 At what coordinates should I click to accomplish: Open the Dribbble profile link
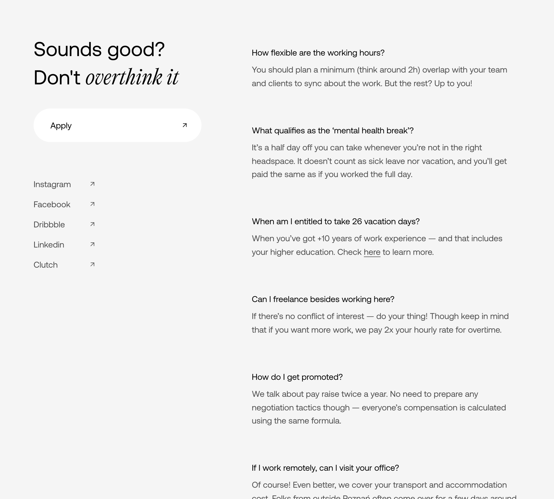coord(49,224)
